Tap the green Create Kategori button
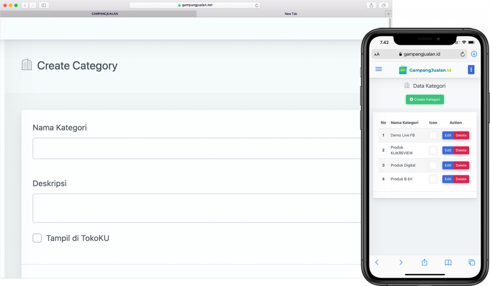 (x=424, y=99)
